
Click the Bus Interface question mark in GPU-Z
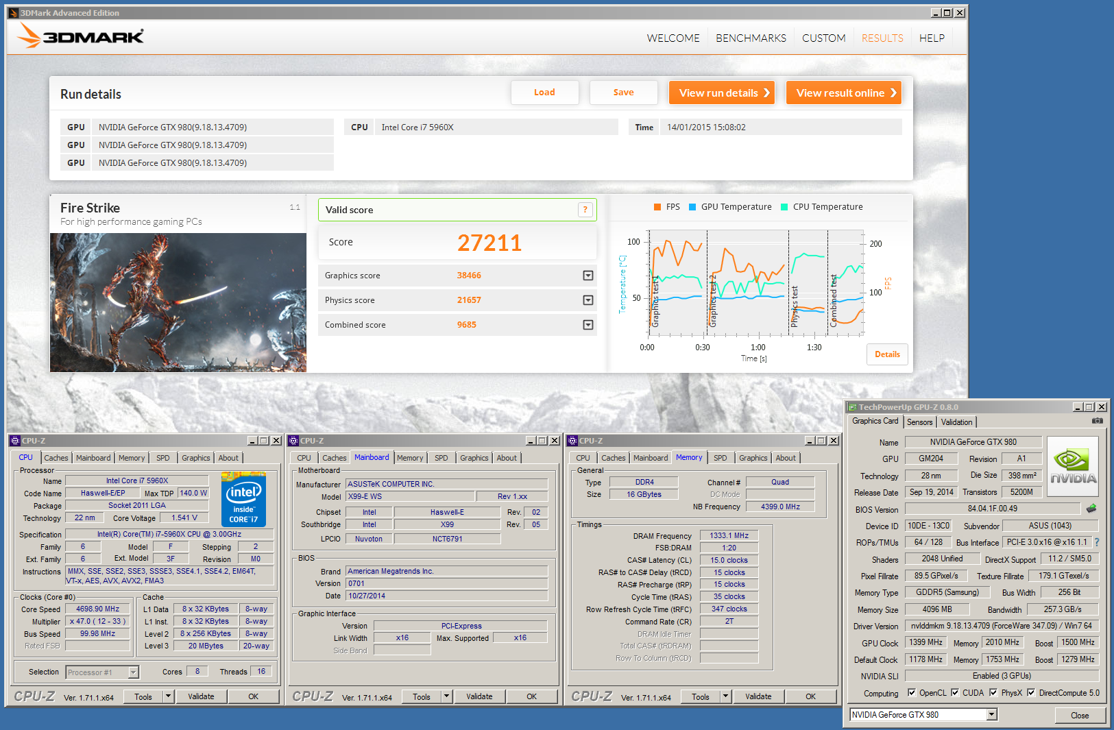[1097, 542]
